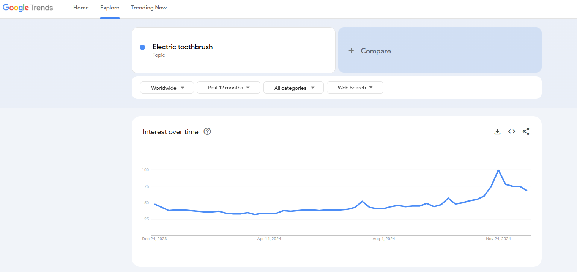Viewport: 577px width, 272px height.
Task: Select the Explore tab
Action: coord(110,8)
